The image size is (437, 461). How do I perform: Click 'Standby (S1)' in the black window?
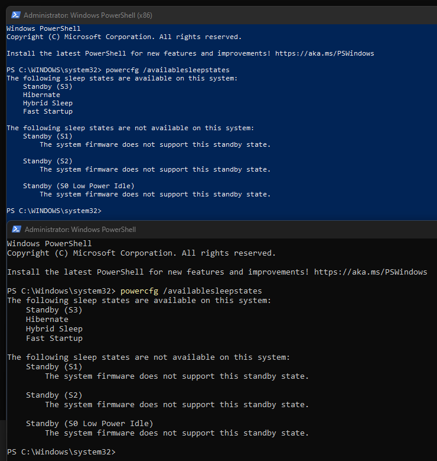[54, 367]
